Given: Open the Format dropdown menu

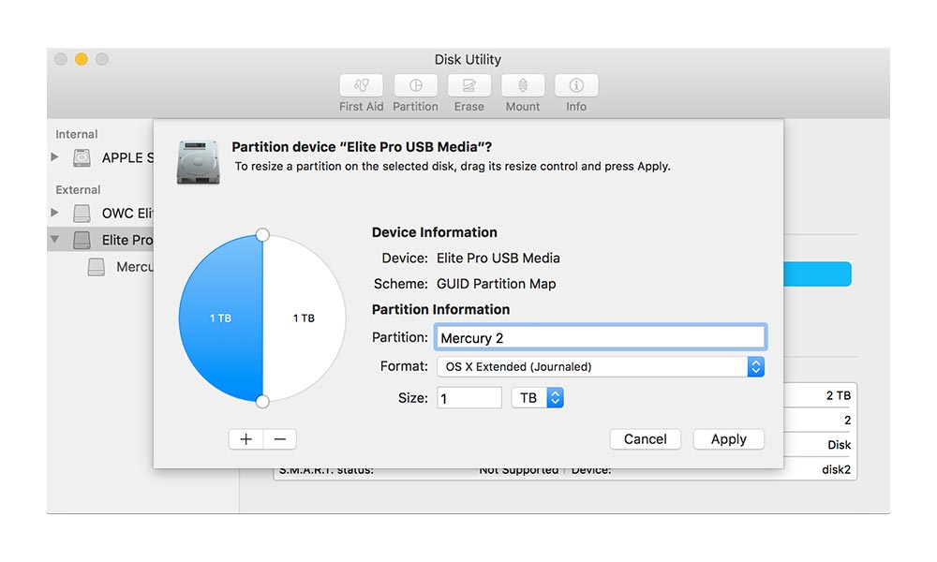Looking at the screenshot, I should pos(600,367).
